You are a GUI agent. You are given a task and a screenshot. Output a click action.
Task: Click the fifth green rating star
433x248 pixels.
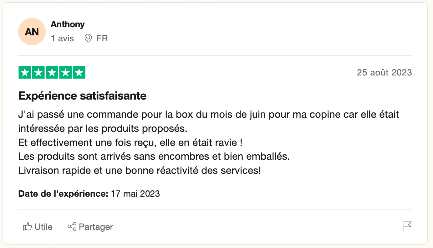click(79, 73)
